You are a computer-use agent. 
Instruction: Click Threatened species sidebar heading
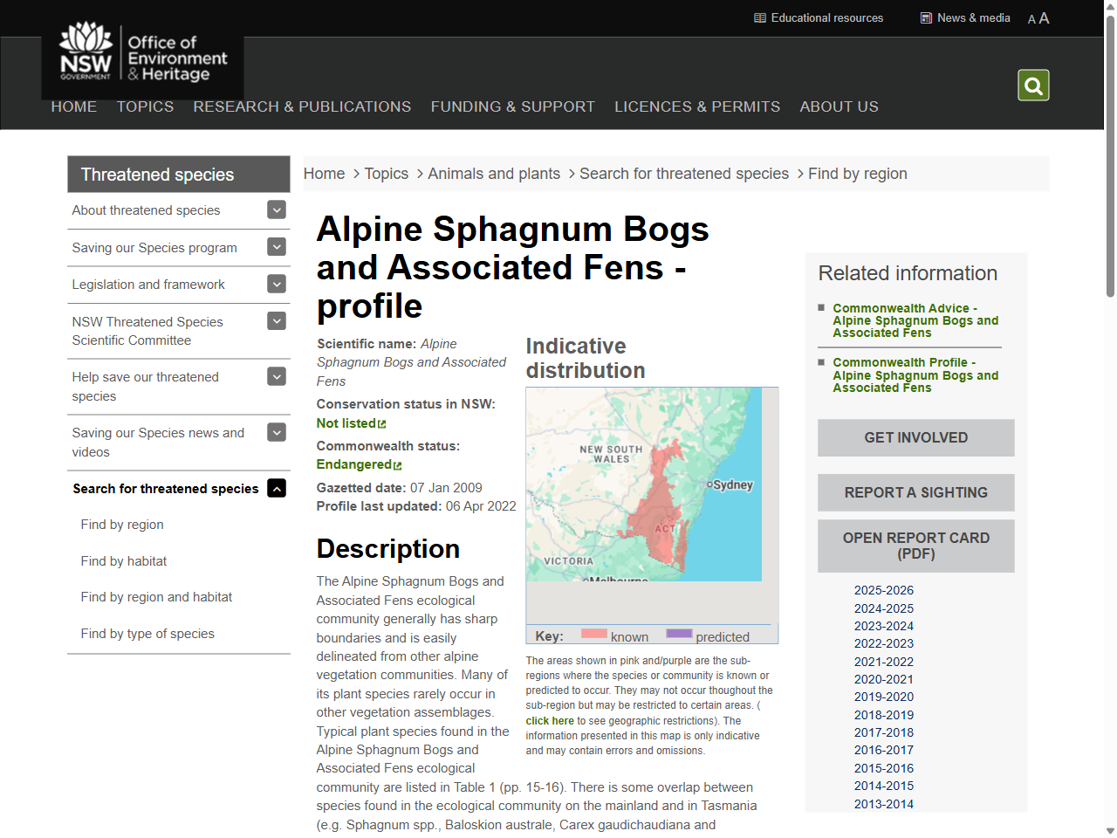pyautogui.click(x=179, y=175)
